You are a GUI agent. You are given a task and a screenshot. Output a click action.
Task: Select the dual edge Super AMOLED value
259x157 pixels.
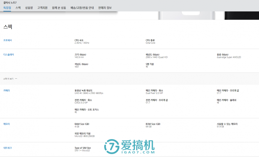point(229,57)
